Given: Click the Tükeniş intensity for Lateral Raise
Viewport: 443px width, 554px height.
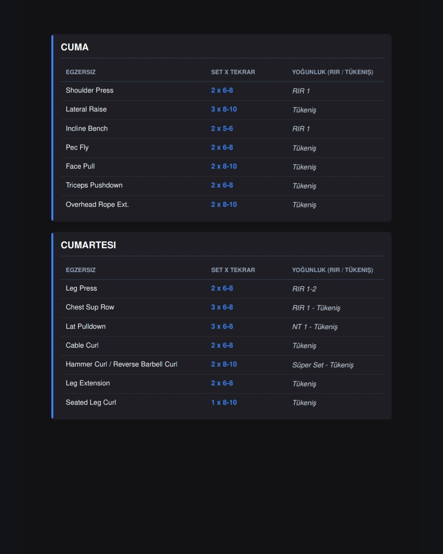Looking at the screenshot, I should click(x=304, y=110).
